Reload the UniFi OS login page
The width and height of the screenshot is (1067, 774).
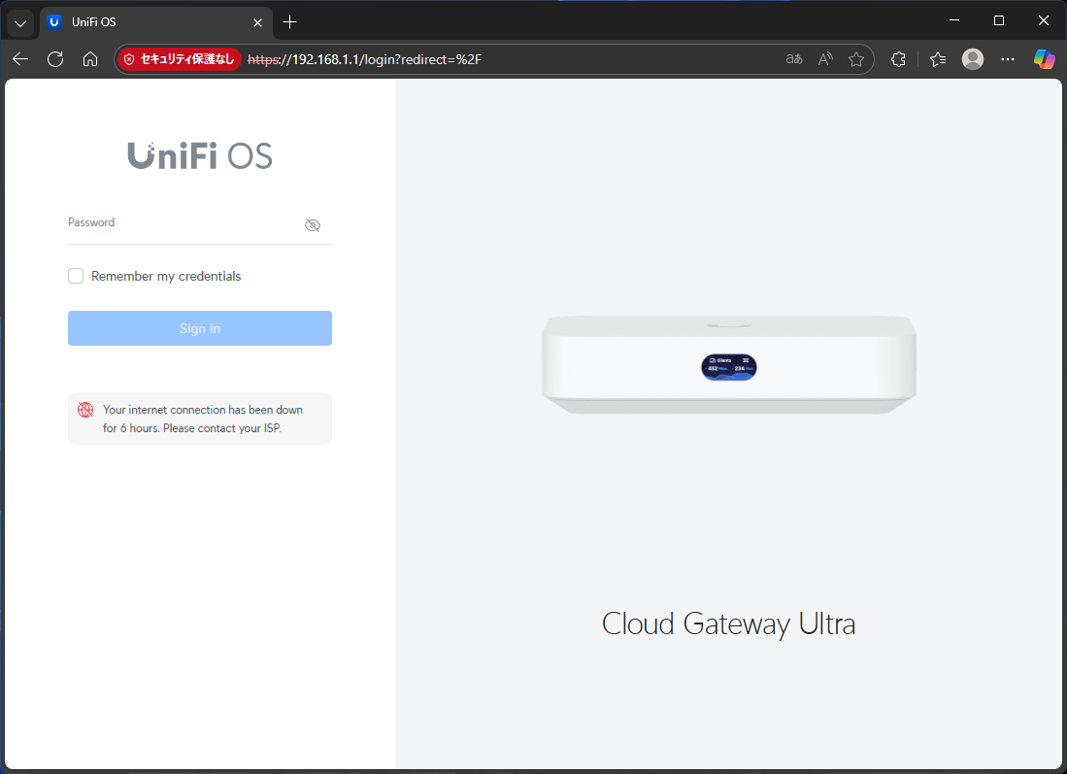click(55, 59)
